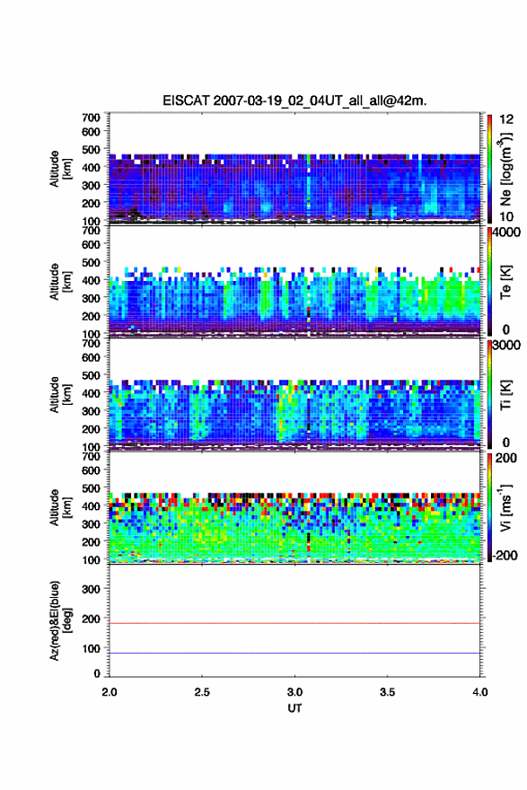Viewport: 527px width, 790px height.
Task: Click the Ne color scale bar
Action: (489, 169)
